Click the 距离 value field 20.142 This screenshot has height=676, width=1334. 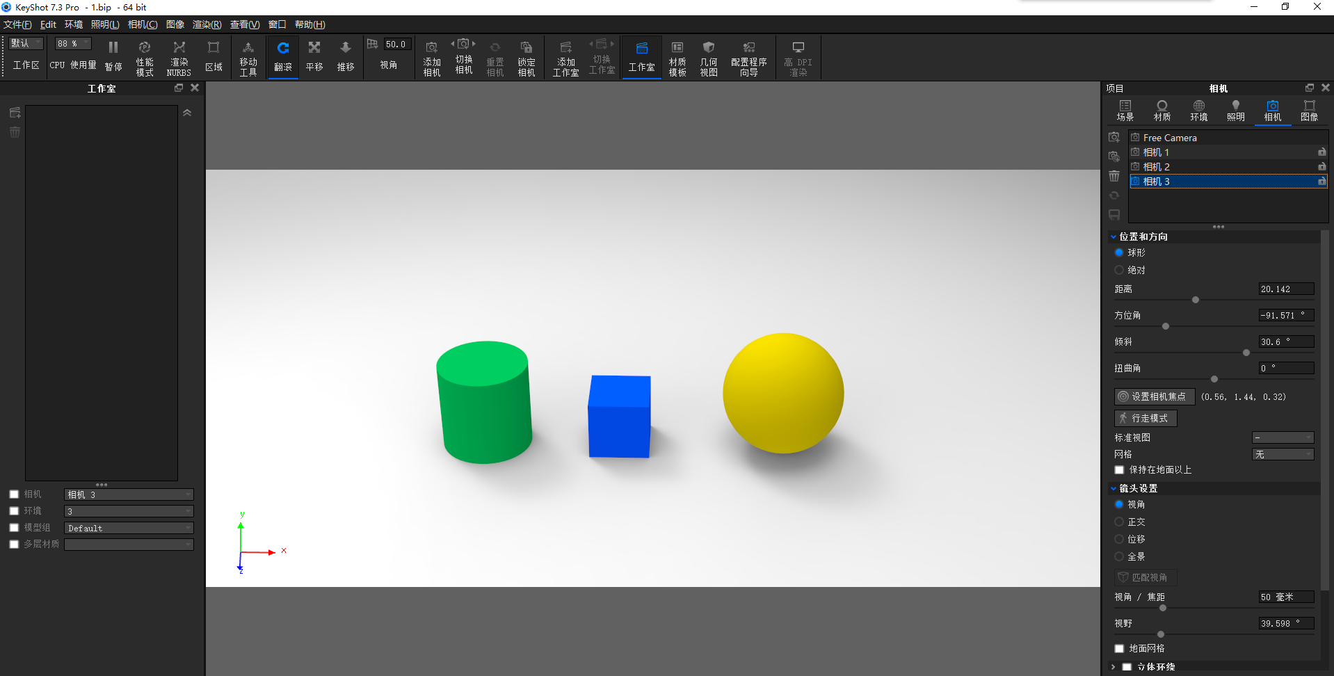(1286, 289)
